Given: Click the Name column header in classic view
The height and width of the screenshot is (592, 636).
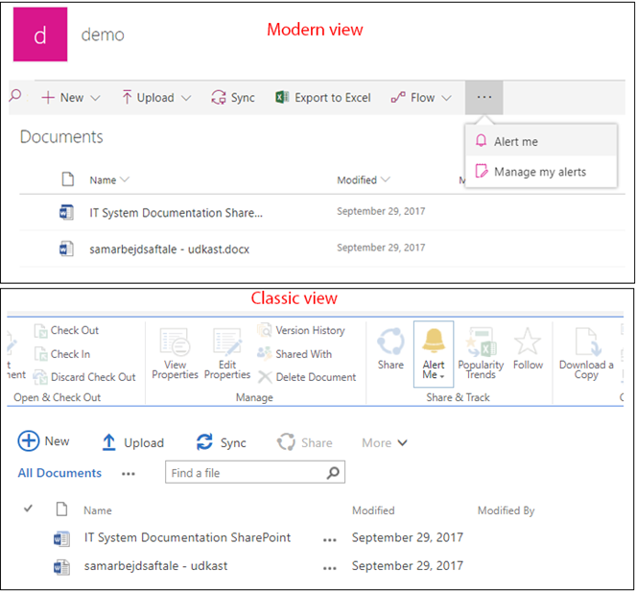Looking at the screenshot, I should (x=98, y=510).
